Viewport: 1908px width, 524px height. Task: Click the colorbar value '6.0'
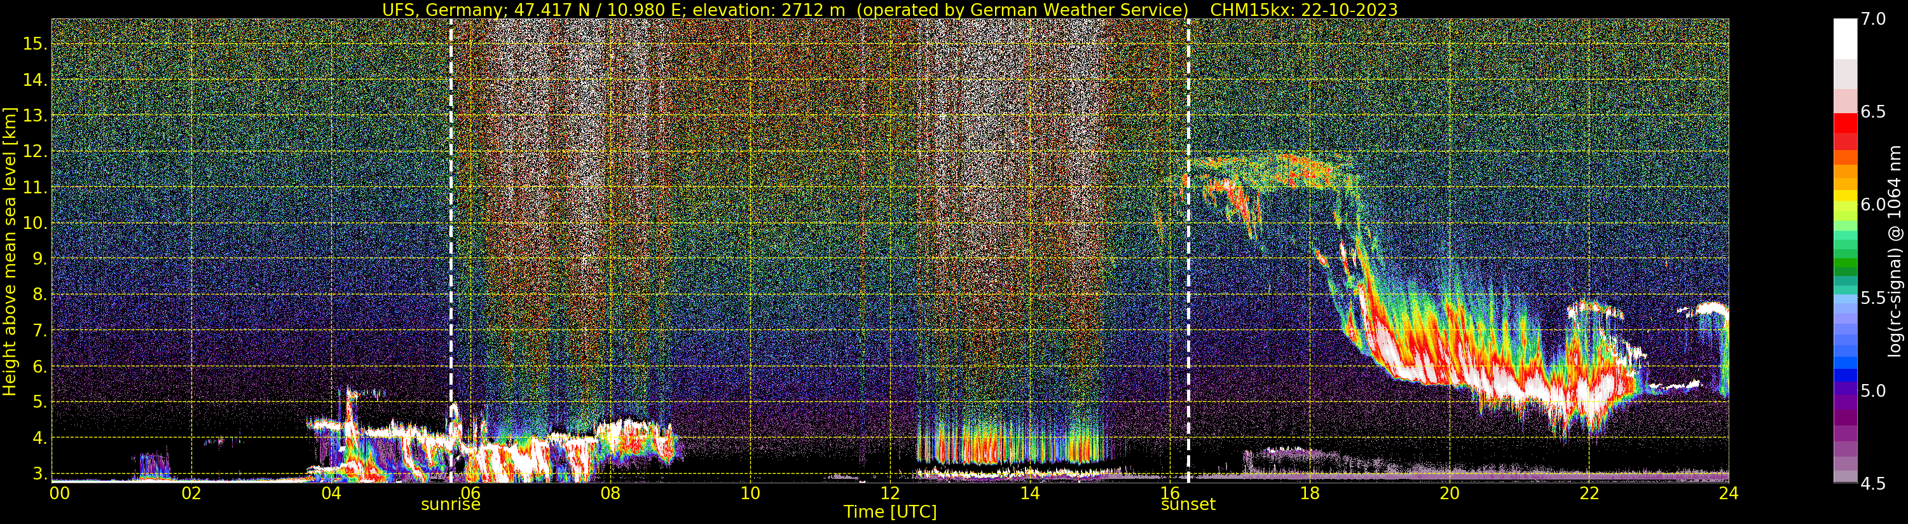(1874, 205)
